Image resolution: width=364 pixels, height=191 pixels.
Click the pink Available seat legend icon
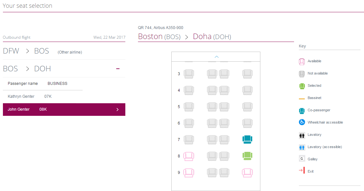point(302,62)
